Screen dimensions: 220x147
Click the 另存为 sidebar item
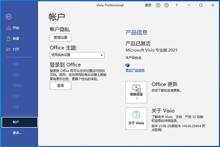17,86
